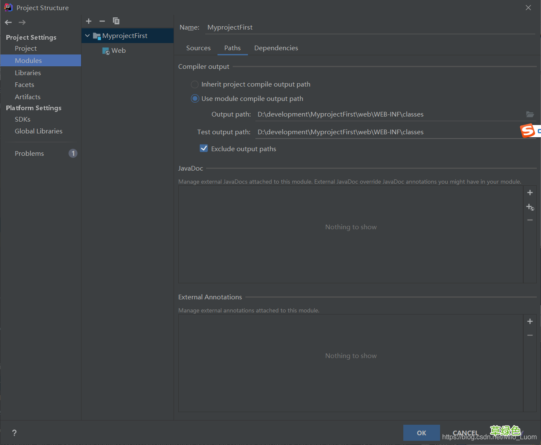This screenshot has width=541, height=445.
Task: Select the Web facet tree item
Action: pyautogui.click(x=118, y=51)
